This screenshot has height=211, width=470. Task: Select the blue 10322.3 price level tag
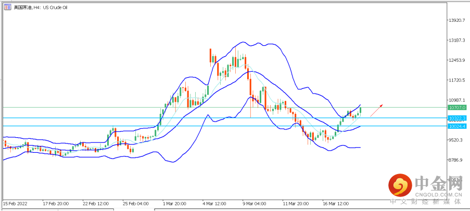tap(456, 118)
